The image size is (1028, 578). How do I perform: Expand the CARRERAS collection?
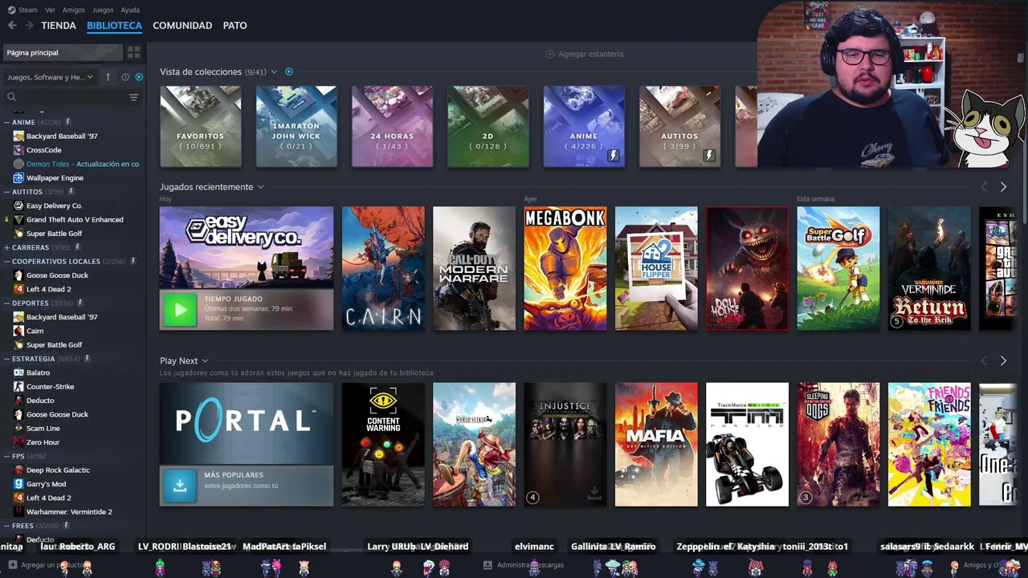point(6,247)
